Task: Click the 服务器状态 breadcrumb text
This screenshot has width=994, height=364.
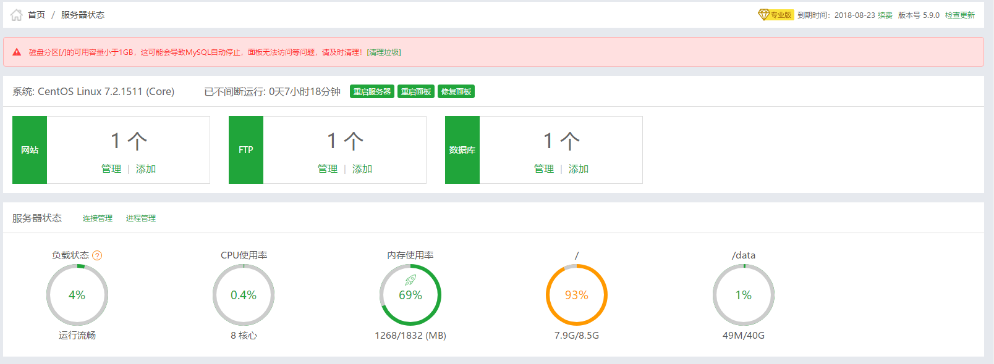Action: click(83, 15)
